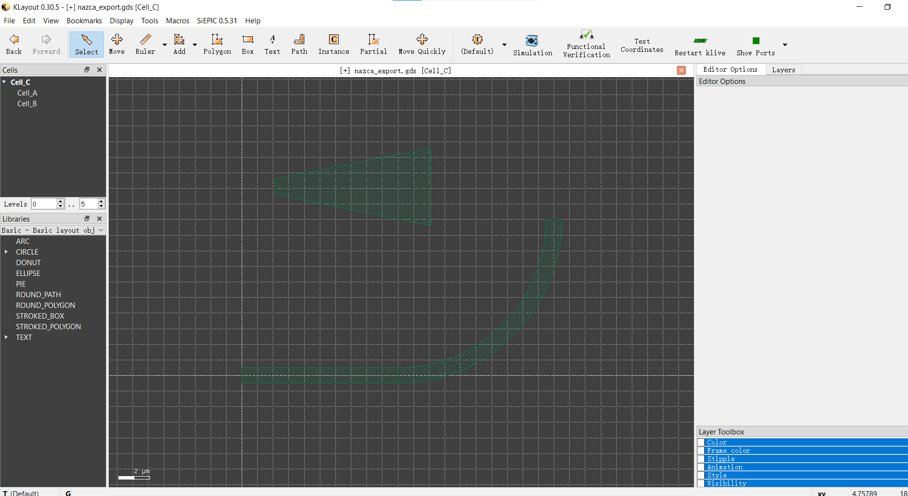Select the Polygon drawing tool
This screenshot has width=908, height=496.
[x=217, y=44]
